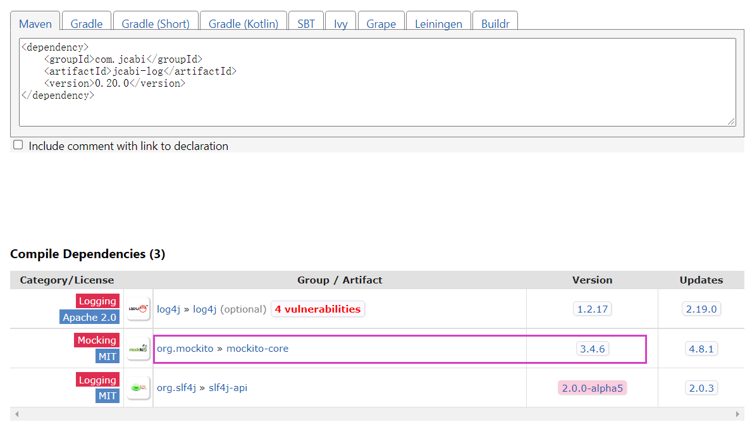Open the mockito-core artifact link
The height and width of the screenshot is (429, 752).
(257, 349)
